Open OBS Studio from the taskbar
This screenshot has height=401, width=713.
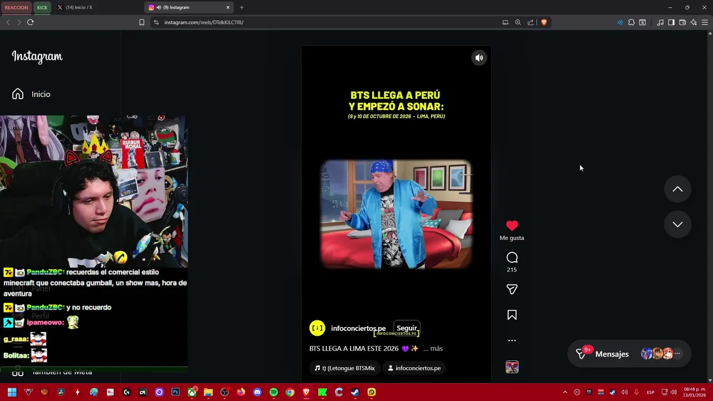[x=224, y=392]
